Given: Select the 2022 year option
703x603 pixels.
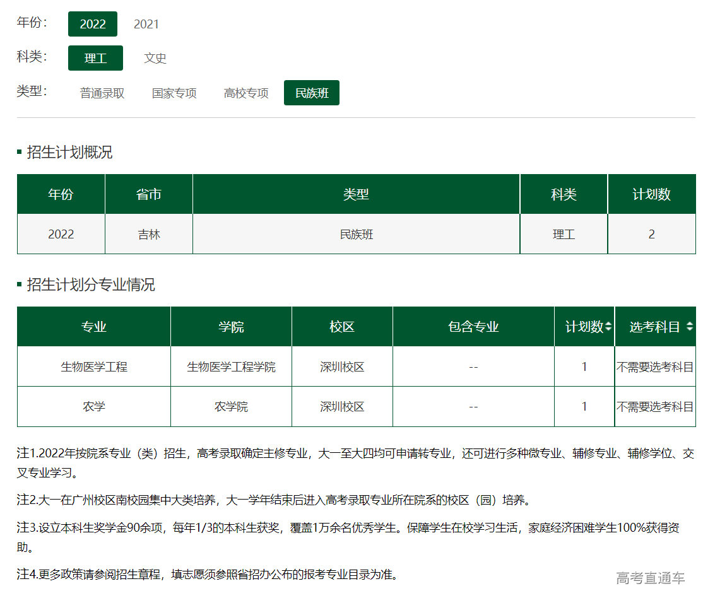Looking at the screenshot, I should point(93,24).
